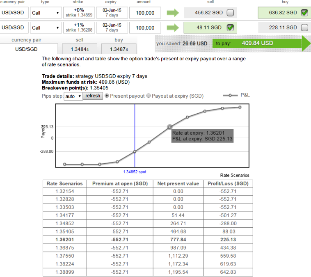Click you saved 26.69 USD text
The height and width of the screenshot is (277, 311).
[182, 43]
